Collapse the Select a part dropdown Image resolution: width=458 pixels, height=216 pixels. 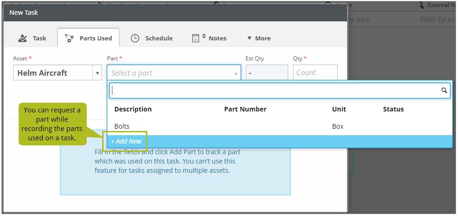point(236,73)
